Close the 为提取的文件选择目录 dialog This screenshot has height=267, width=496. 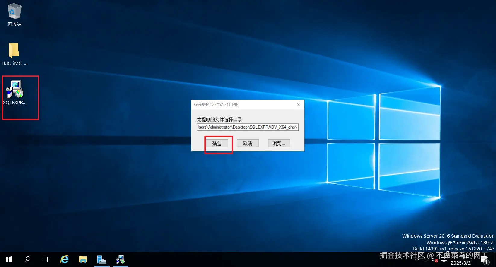298,104
